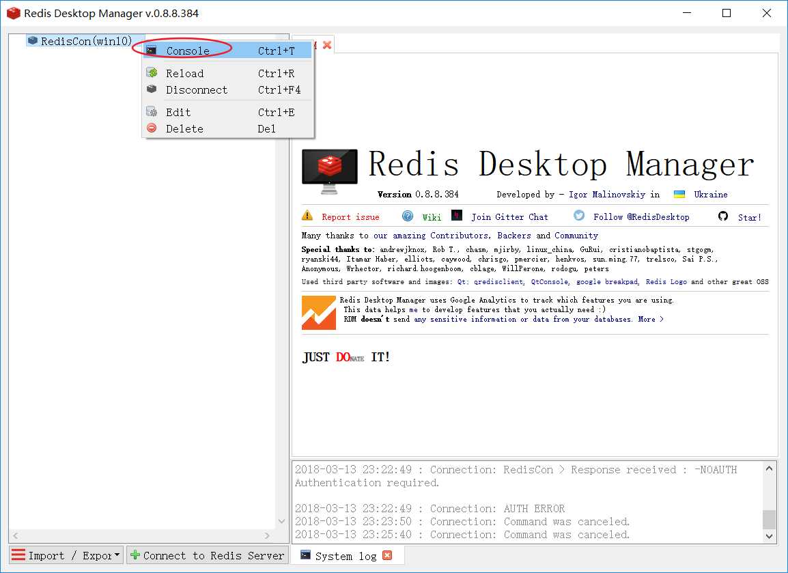Click the 'Version 0.8.8.384' text
Image resolution: width=788 pixels, height=573 pixels.
pyautogui.click(x=418, y=195)
